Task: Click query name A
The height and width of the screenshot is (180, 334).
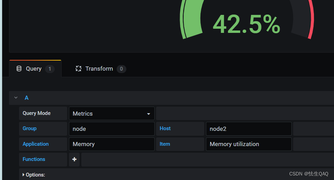Action: pyautogui.click(x=27, y=98)
